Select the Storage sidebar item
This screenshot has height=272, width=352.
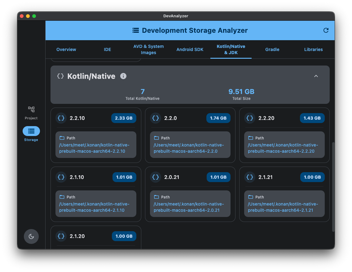tap(31, 134)
